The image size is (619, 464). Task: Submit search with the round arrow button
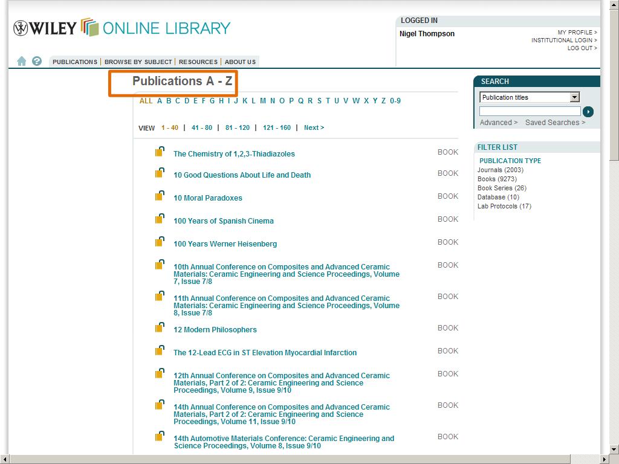pyautogui.click(x=588, y=112)
